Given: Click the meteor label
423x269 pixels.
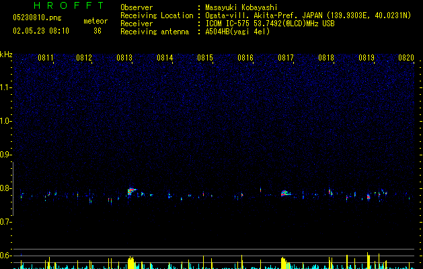Looking at the screenshot, I should (95, 21).
